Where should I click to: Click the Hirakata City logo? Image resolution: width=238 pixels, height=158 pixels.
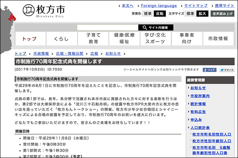pyautogui.click(x=47, y=9)
